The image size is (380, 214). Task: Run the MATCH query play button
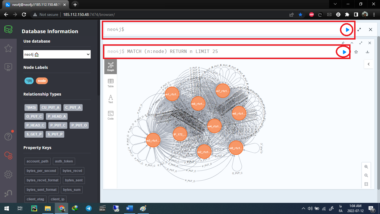[x=344, y=52]
